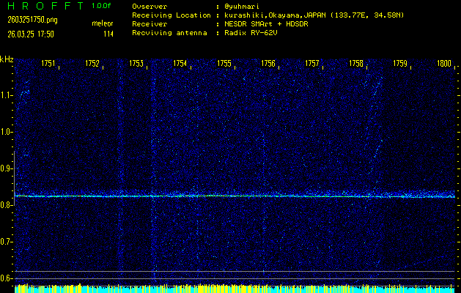This screenshot has height=293, width=461.
Task: Click the 0.8 frequency axis label
Action: [5, 205]
